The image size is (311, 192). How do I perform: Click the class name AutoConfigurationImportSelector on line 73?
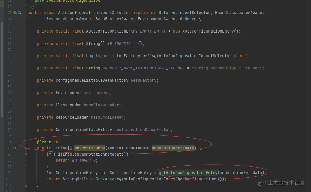point(94,13)
